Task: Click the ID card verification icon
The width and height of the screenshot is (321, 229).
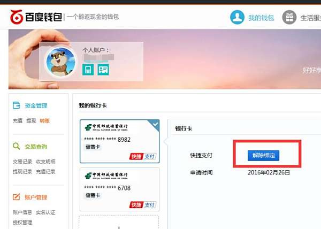Action: pos(103,70)
